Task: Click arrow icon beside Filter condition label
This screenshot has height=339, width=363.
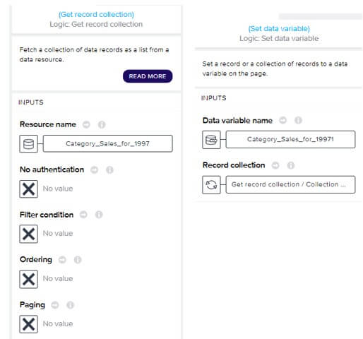Action: [x=83, y=215]
